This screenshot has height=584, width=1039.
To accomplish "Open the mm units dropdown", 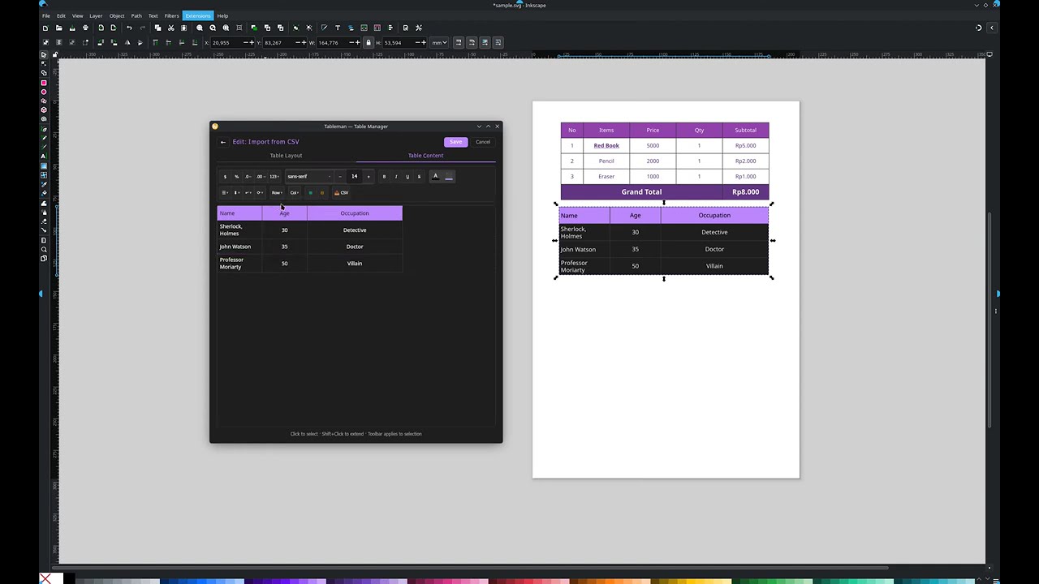I will [438, 42].
